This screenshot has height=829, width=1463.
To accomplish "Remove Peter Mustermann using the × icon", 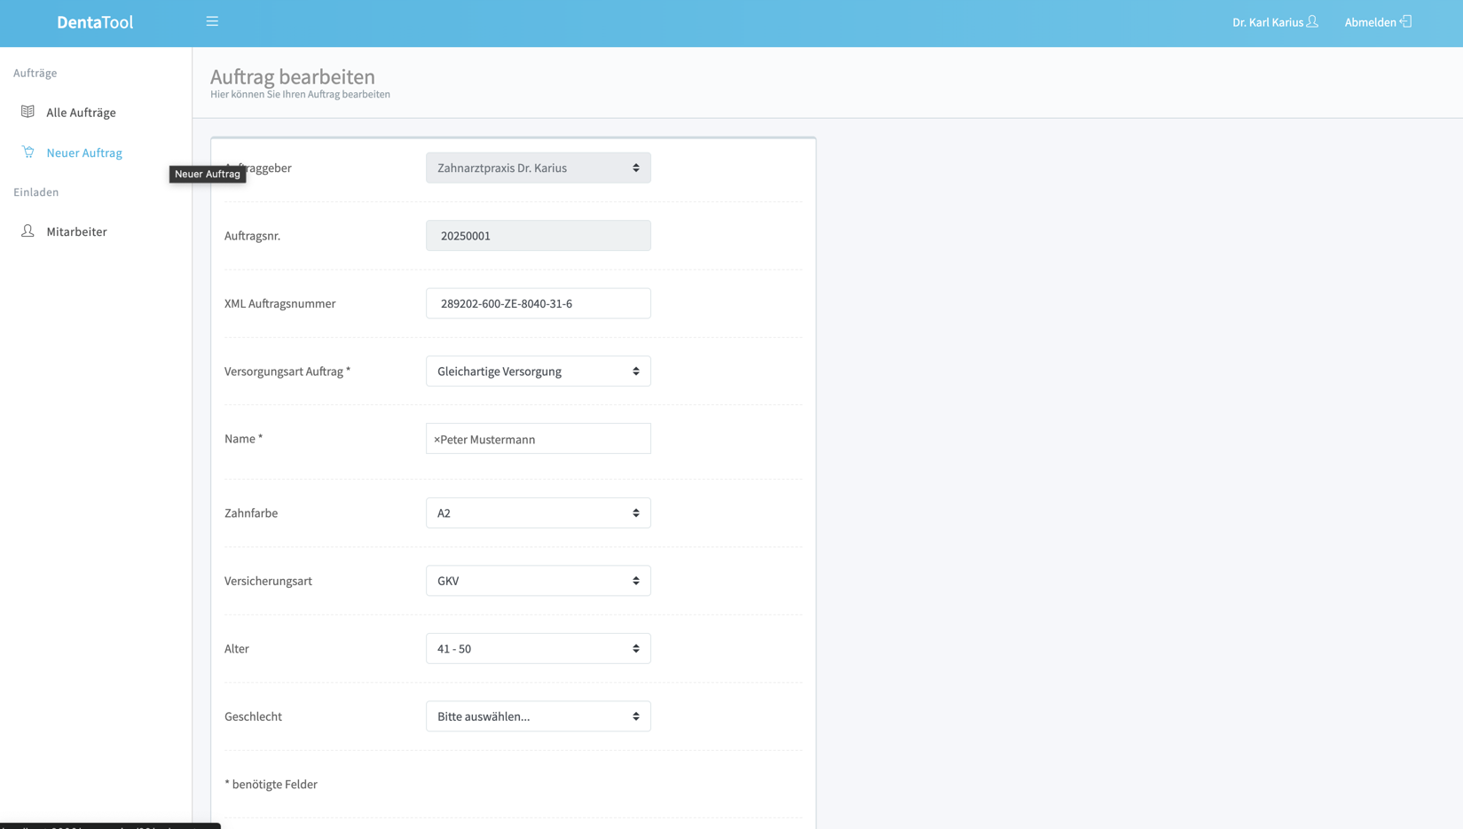I will click(437, 440).
